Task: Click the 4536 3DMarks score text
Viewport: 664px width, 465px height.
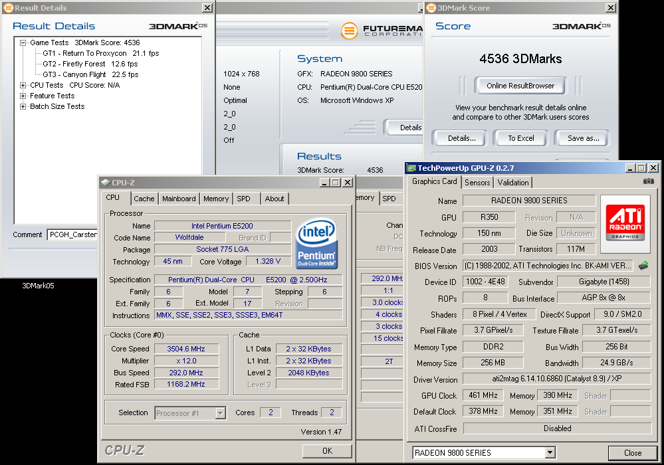Action: pos(520,58)
